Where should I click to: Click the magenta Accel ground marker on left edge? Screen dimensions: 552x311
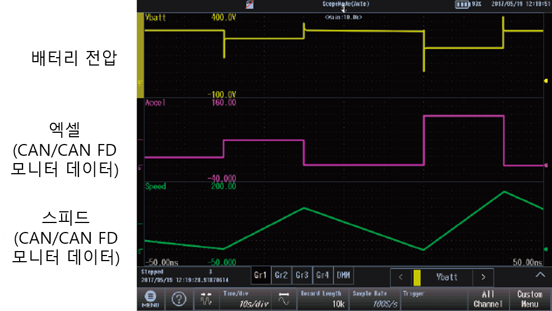click(141, 168)
